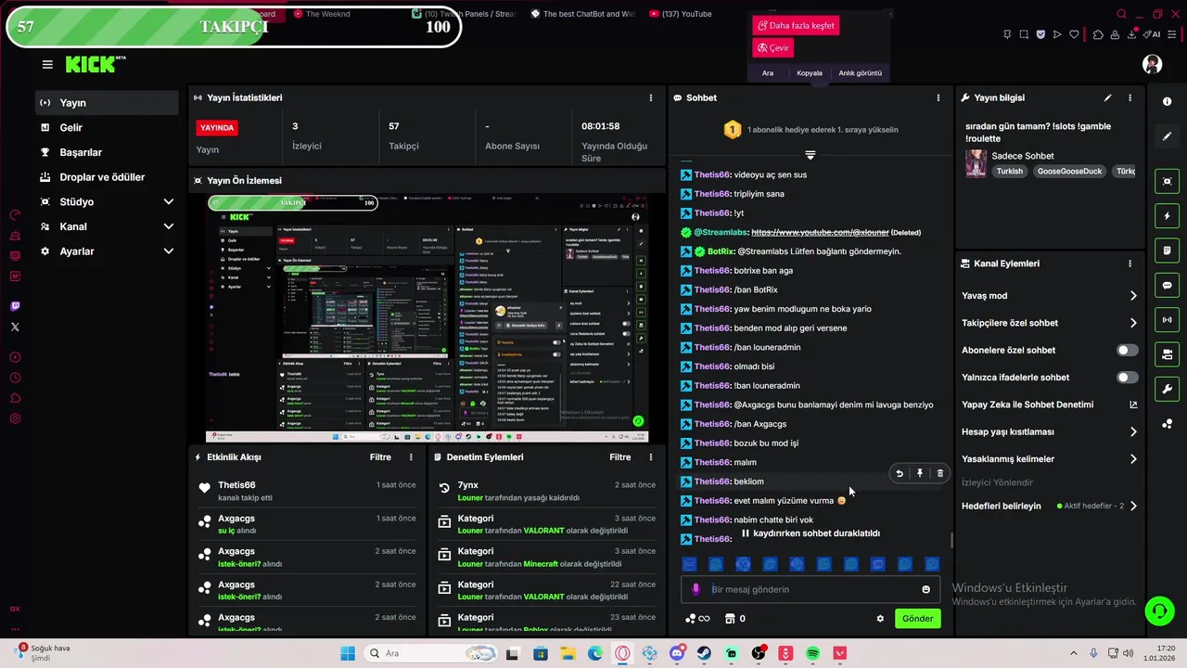
Task: Click Anlık görüntü in the popup
Action: coord(860,72)
